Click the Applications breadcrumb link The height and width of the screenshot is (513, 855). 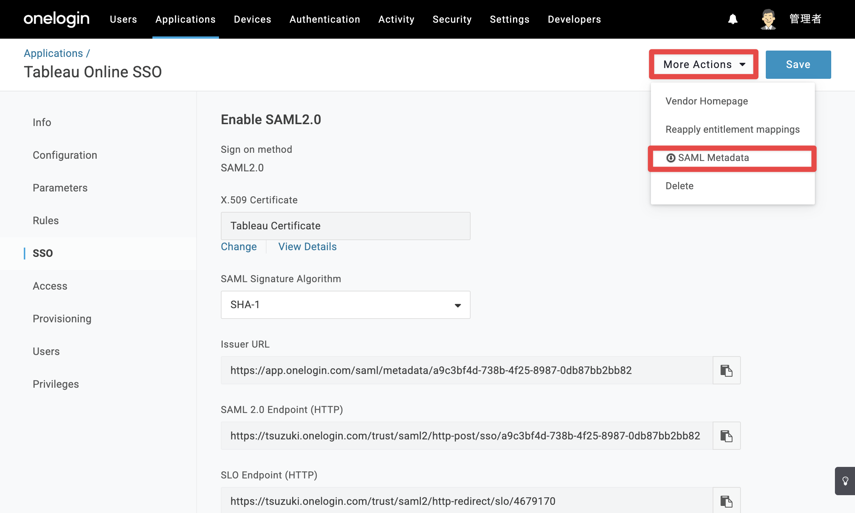coord(53,53)
